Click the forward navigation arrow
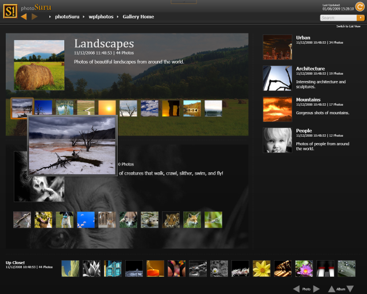This screenshot has width=367, height=294. click(34, 17)
